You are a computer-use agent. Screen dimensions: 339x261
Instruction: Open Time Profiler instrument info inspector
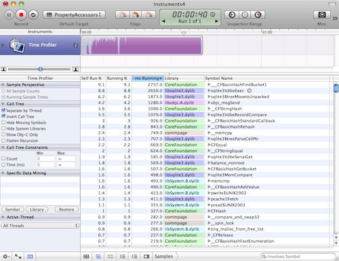[x=75, y=45]
